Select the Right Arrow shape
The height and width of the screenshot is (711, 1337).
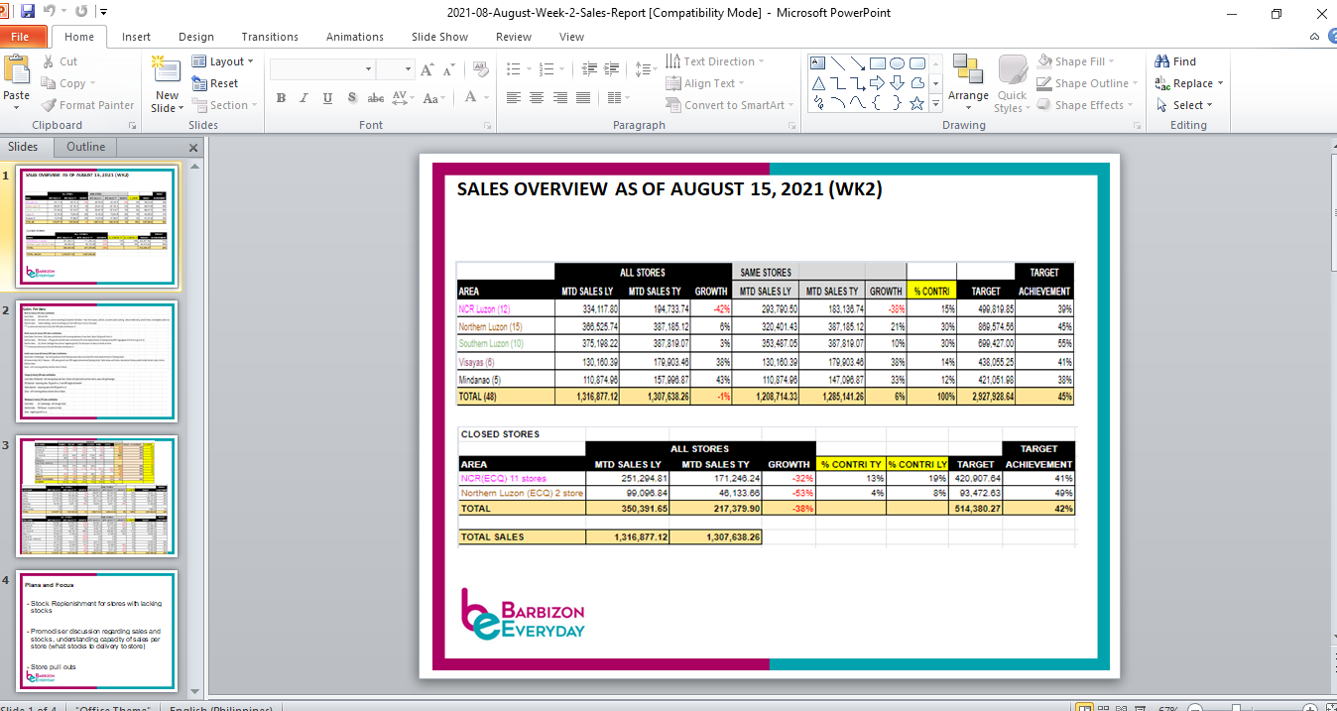(x=877, y=83)
